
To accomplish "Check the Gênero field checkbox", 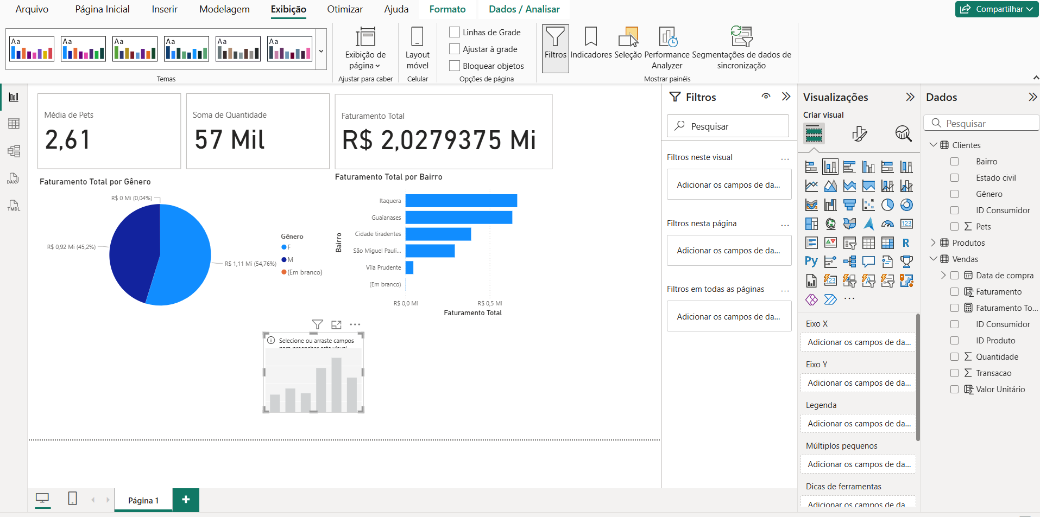I will pos(954,194).
